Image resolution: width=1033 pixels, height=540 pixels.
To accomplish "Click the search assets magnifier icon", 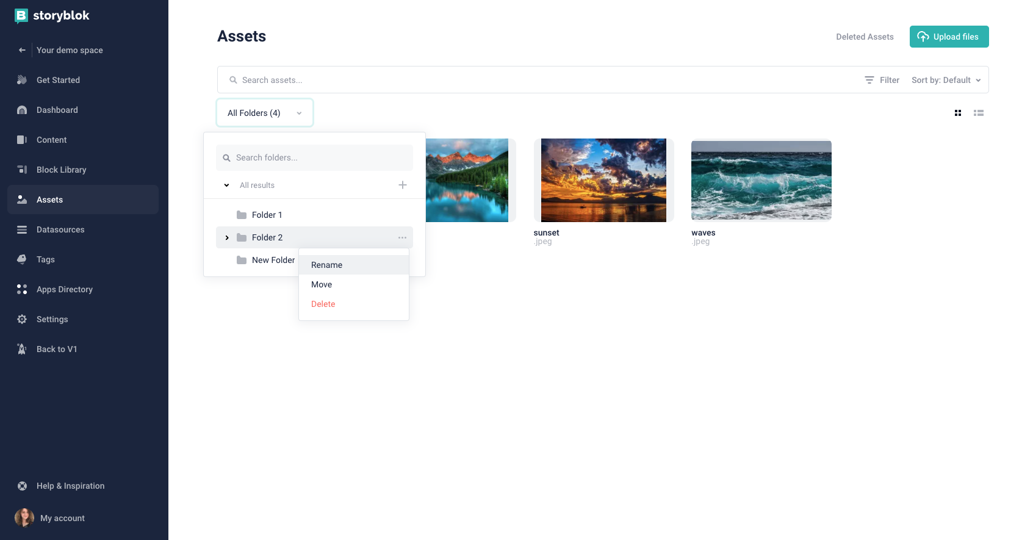I will (233, 80).
